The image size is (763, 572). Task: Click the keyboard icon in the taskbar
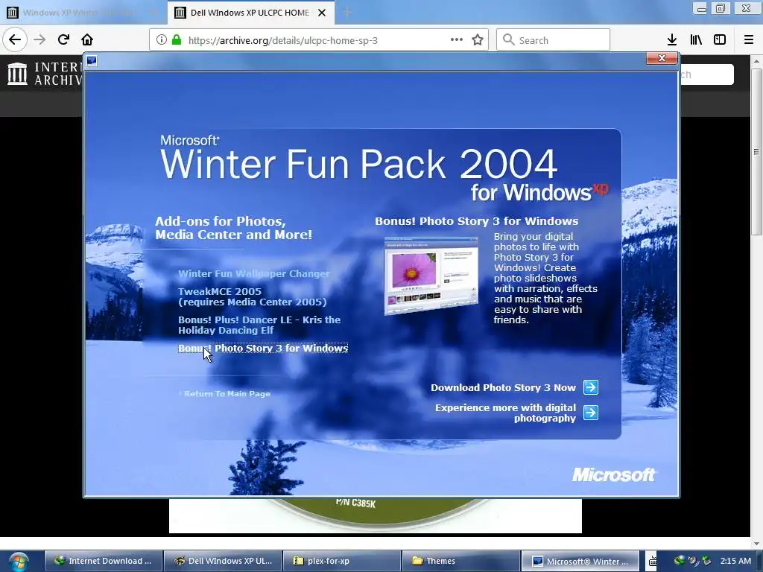point(652,562)
